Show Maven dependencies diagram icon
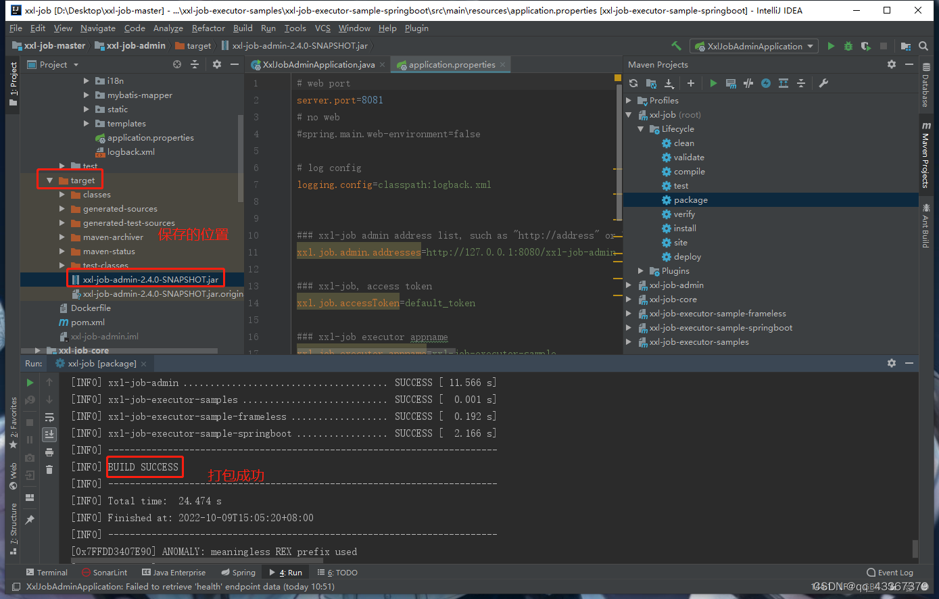The height and width of the screenshot is (599, 939). pos(784,83)
